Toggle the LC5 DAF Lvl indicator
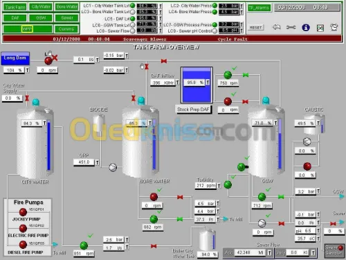This screenshot has height=260, width=346. coord(133,19)
